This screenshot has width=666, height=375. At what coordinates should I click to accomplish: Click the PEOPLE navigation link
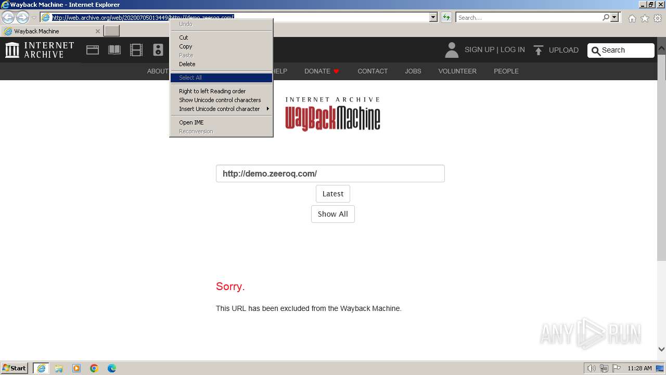pos(506,71)
